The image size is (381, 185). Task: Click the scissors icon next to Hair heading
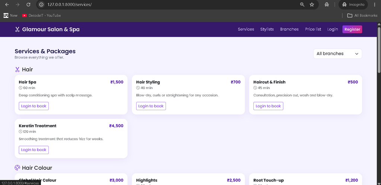tap(17, 70)
